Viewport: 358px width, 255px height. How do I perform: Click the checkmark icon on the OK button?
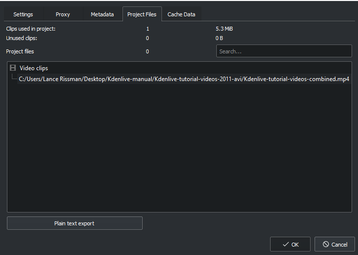point(285,245)
